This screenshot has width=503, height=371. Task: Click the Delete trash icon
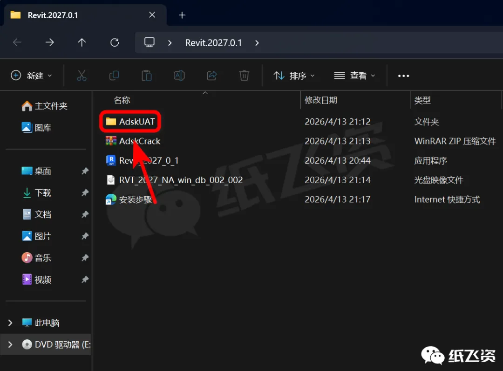244,76
